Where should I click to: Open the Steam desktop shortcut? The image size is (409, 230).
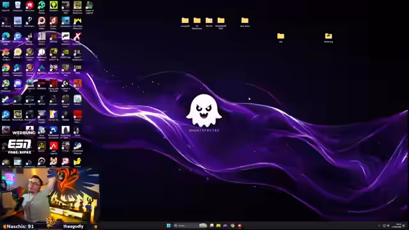[x=6, y=100]
